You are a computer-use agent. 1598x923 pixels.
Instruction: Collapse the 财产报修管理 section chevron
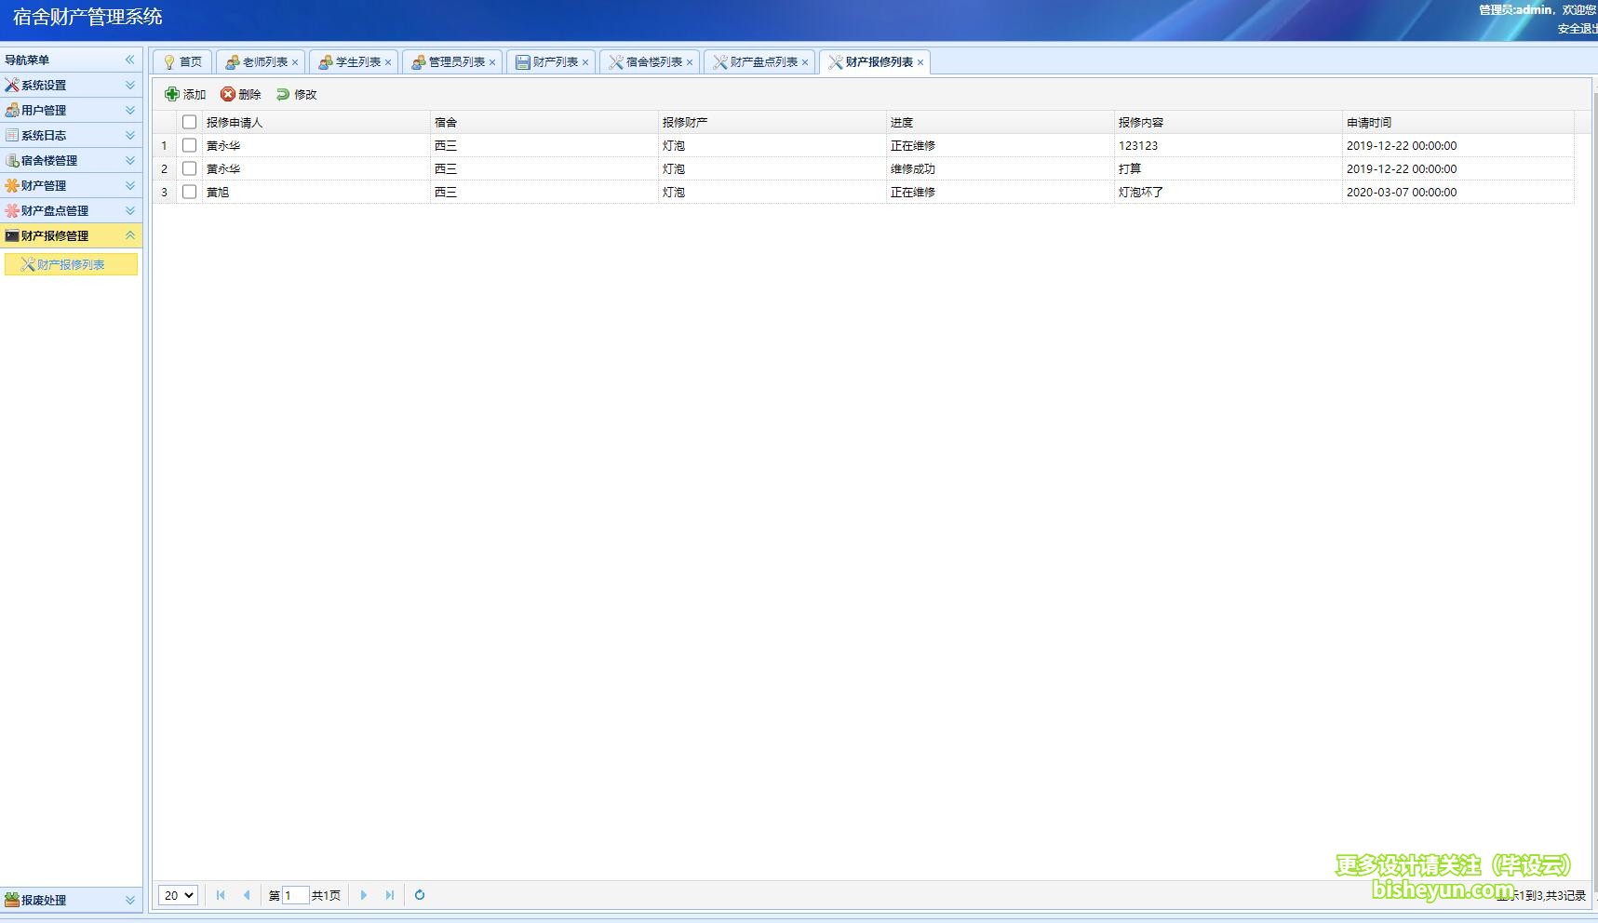pyautogui.click(x=130, y=235)
